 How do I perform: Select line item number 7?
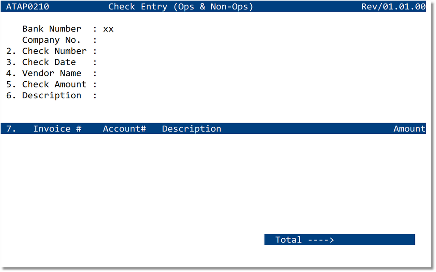[x=11, y=129]
